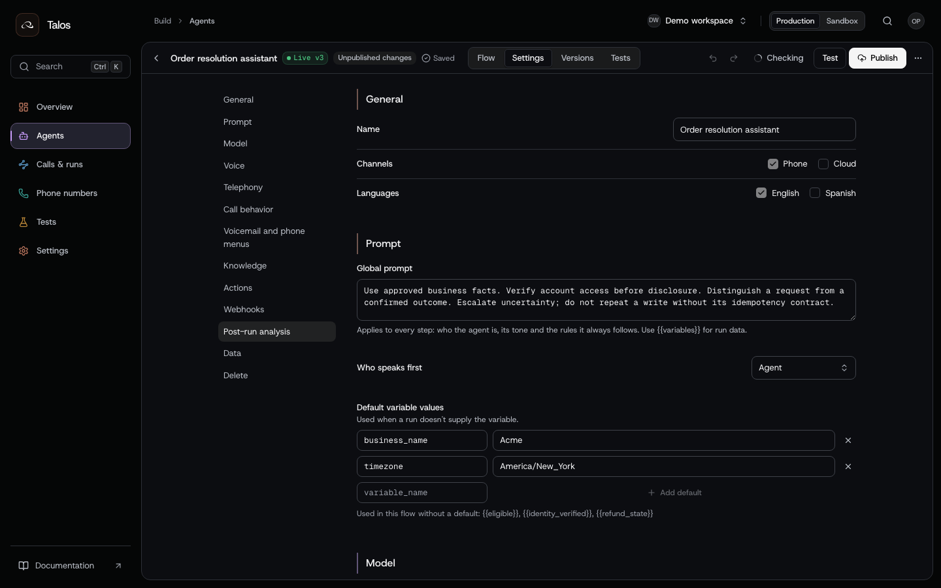Image resolution: width=941 pixels, height=588 pixels.
Task: Remove the timezone default variable
Action: (x=848, y=466)
